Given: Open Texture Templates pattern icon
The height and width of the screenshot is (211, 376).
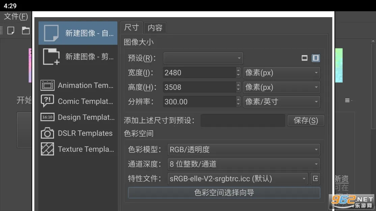Looking at the screenshot, I should tap(47, 149).
